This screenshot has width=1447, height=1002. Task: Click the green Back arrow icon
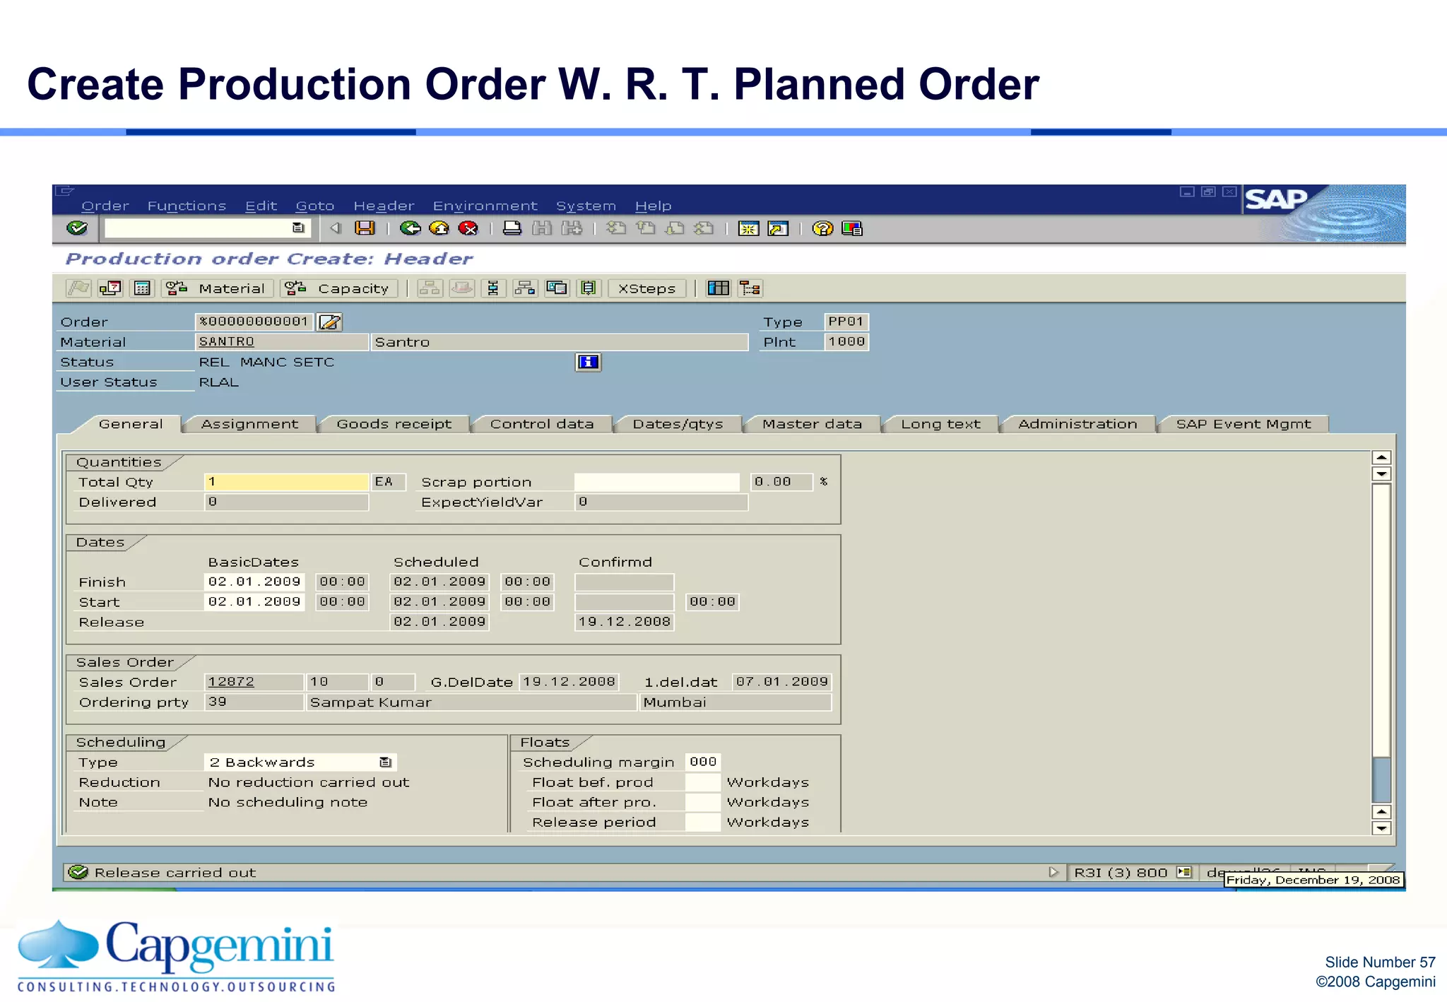[x=410, y=228]
